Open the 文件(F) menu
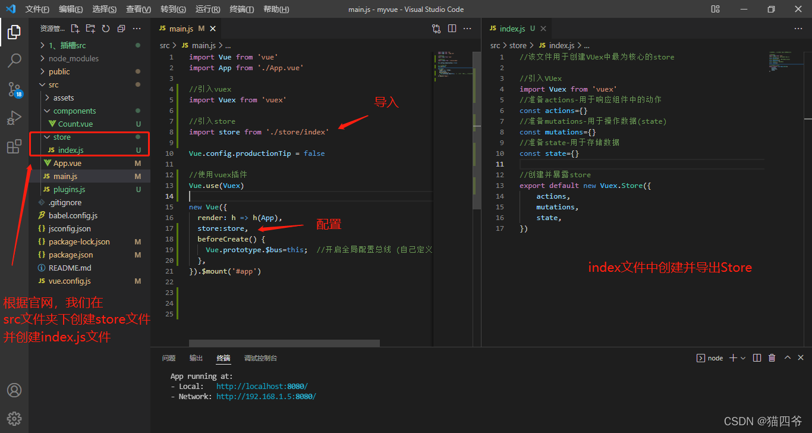The image size is (812, 433). tap(37, 9)
